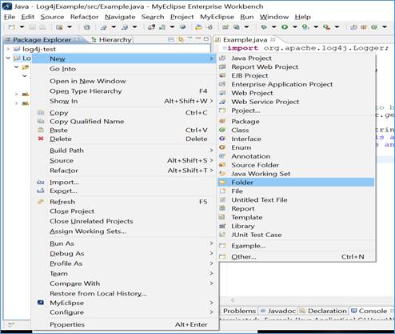Choose Package from the New submenu
The width and height of the screenshot is (395, 334).
click(296, 121)
